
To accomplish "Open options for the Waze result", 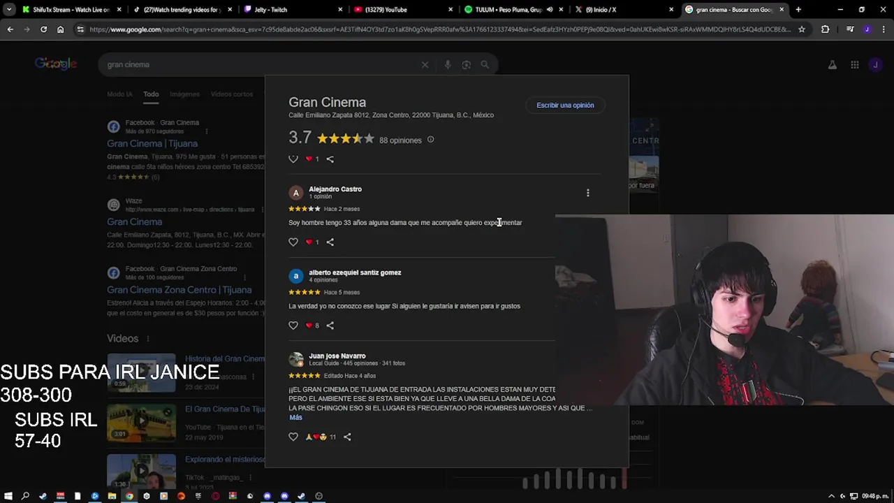I will [262, 209].
